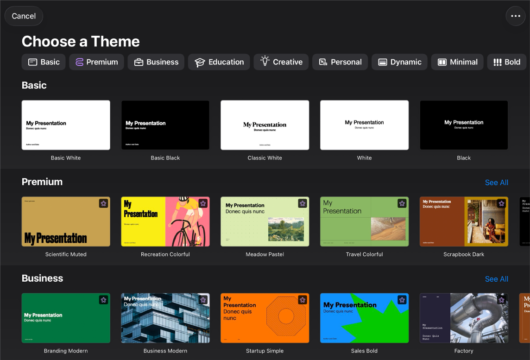Tap the premium star badge on Scientific Muted
The image size is (530, 360).
pos(103,203)
